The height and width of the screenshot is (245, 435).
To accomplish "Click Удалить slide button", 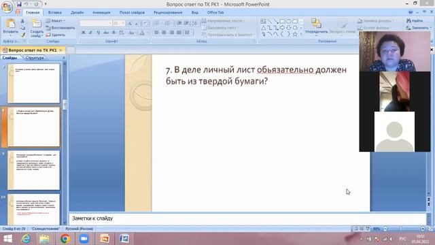I will point(56,35).
